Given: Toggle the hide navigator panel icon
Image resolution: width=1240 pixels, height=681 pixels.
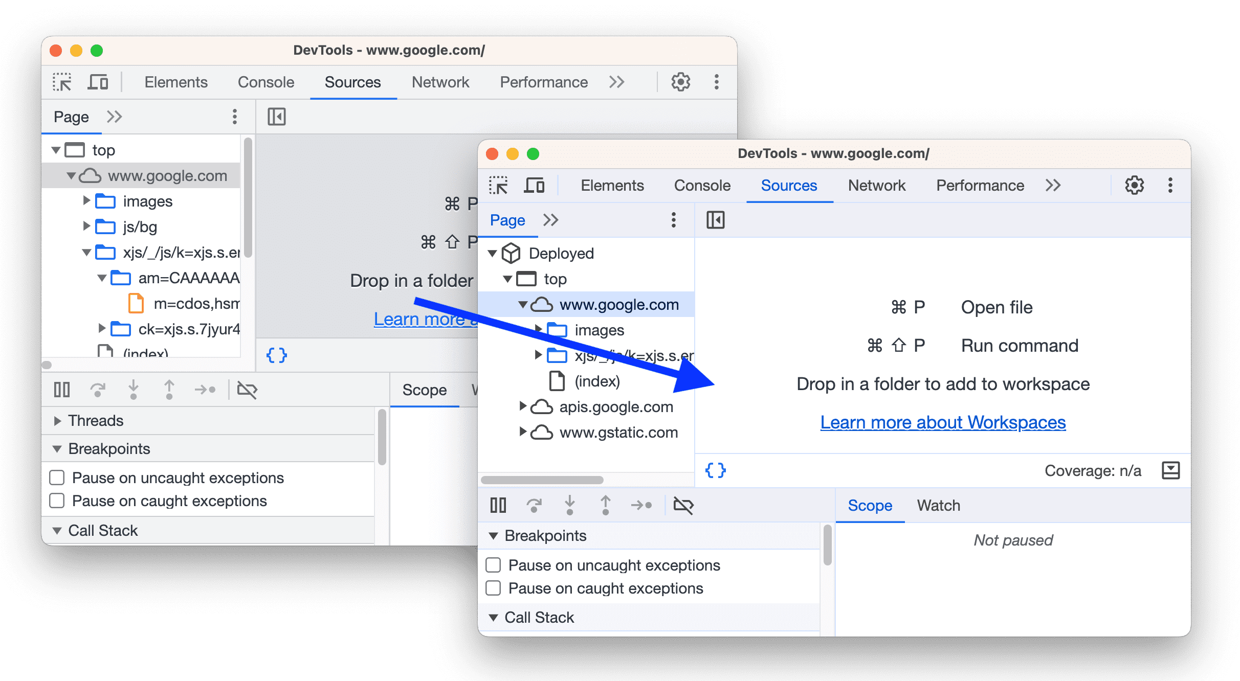Looking at the screenshot, I should pyautogui.click(x=717, y=220).
